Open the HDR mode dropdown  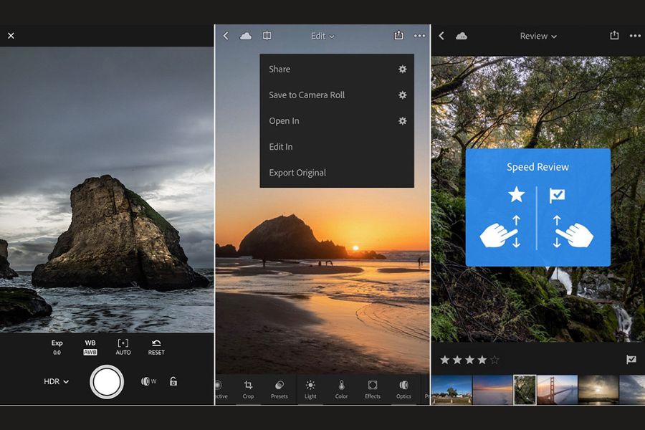tap(56, 381)
